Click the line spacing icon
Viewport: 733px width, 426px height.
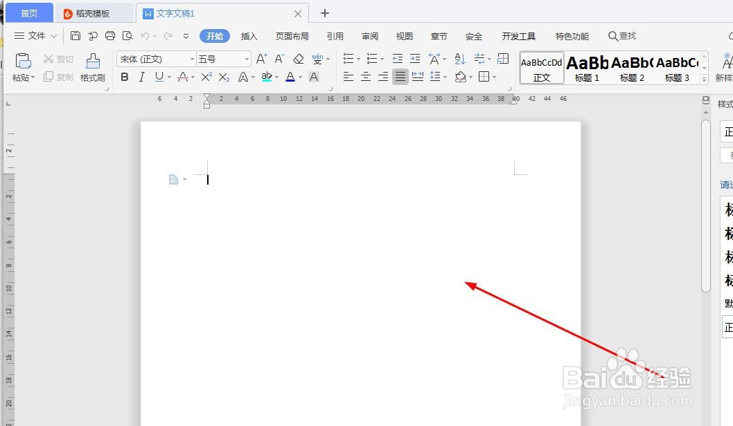pos(435,77)
